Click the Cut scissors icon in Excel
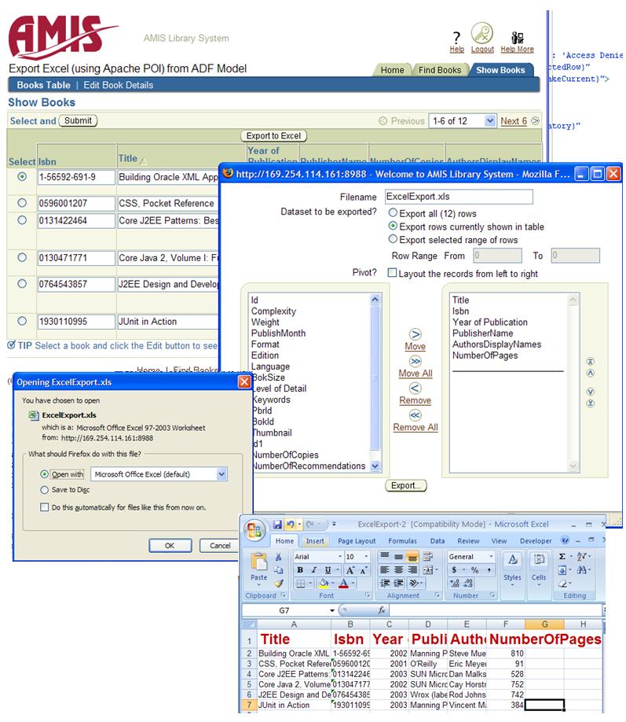 coord(278,556)
